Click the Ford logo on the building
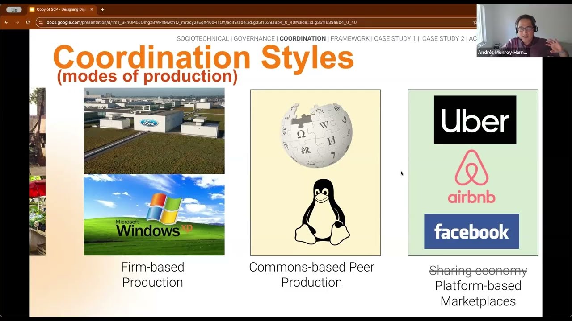 (x=149, y=122)
